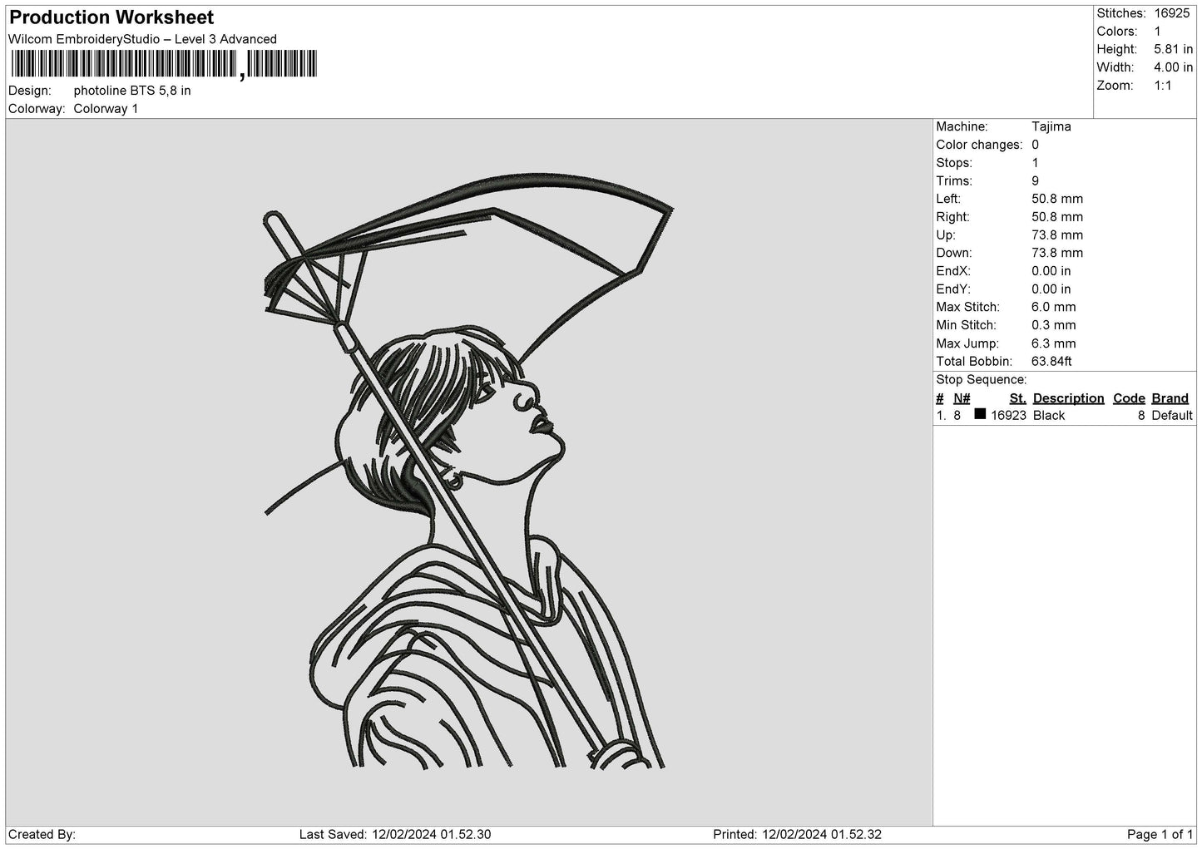Click the Default brand entry
1202x849 pixels.
1172,416
